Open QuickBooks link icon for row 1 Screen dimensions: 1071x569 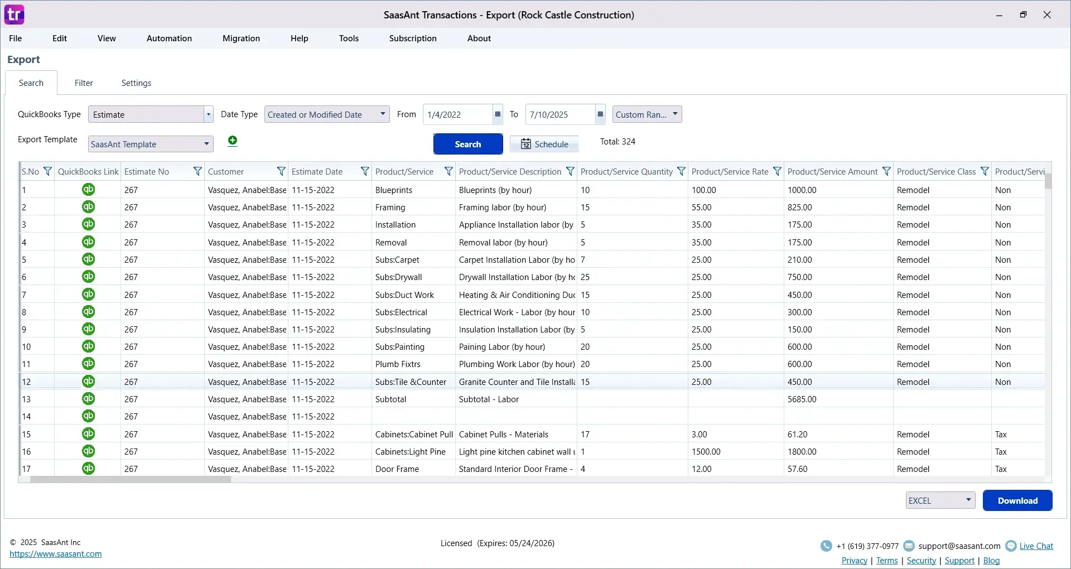88,190
